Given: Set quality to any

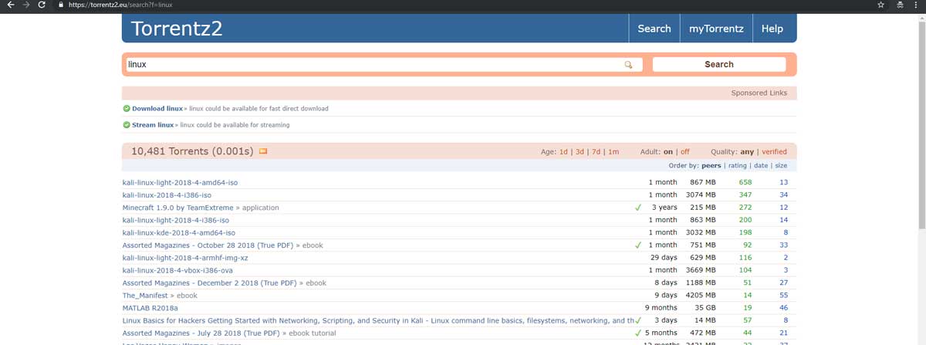Looking at the screenshot, I should tap(748, 152).
